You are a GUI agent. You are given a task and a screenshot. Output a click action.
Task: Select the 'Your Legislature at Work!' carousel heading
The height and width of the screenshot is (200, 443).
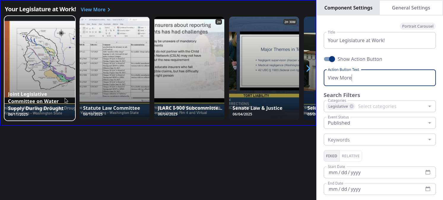[40, 9]
